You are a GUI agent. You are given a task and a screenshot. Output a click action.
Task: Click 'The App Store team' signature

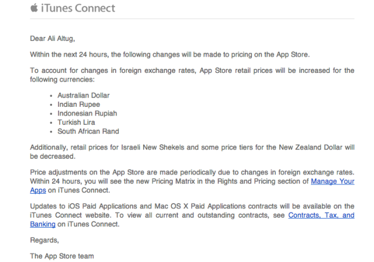(x=62, y=256)
